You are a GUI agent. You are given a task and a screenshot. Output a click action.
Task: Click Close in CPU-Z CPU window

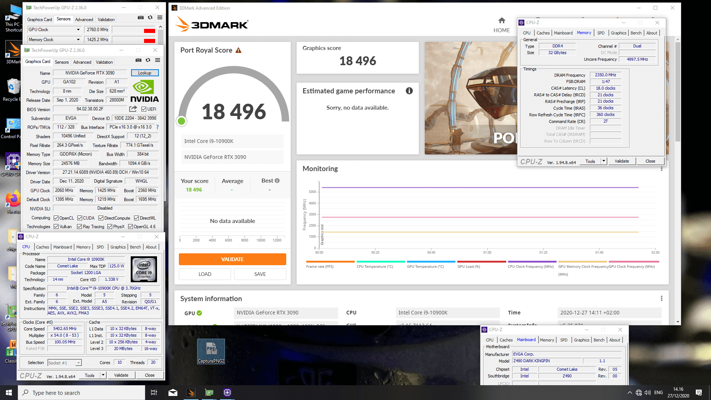coord(150,375)
